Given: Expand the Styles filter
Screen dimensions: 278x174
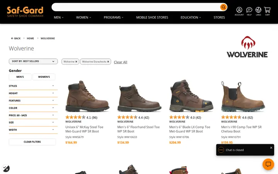Looking at the screenshot, I should click(x=33, y=86).
